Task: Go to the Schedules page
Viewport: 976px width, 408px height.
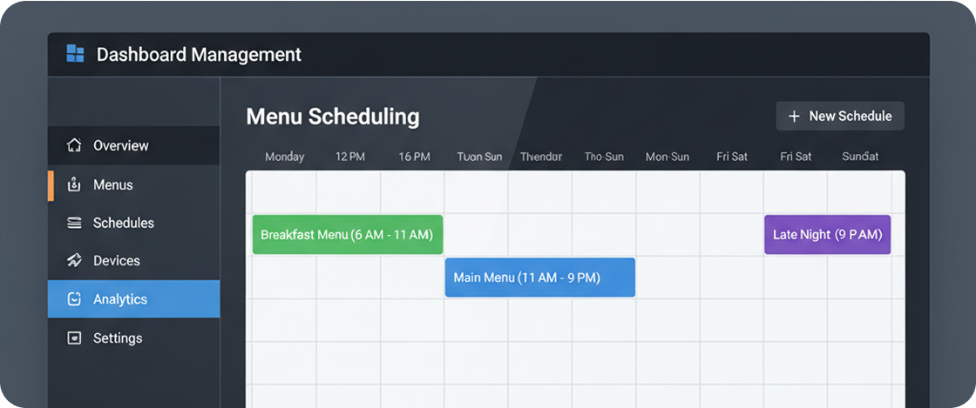Action: click(124, 223)
